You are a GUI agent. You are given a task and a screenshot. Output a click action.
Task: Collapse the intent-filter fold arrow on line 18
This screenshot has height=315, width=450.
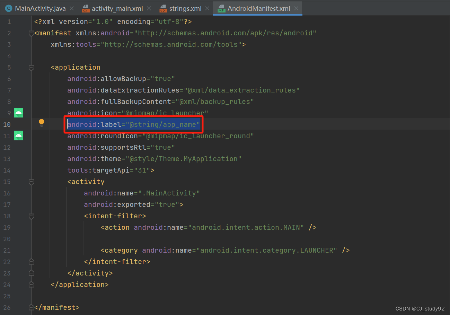31,216
